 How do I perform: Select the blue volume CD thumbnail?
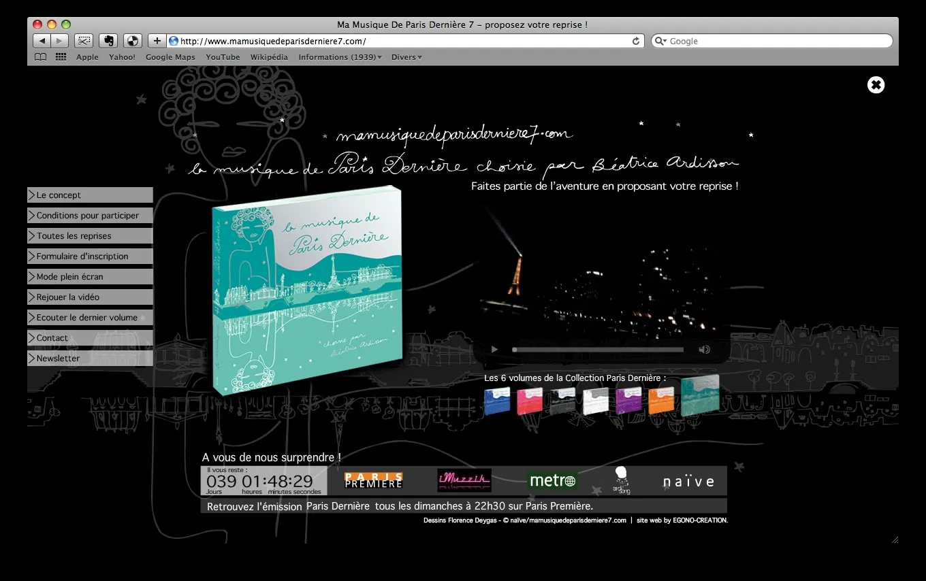point(497,401)
